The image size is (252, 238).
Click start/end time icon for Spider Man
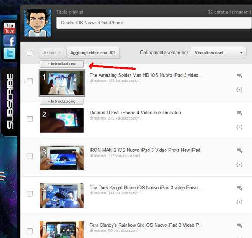click(x=239, y=90)
